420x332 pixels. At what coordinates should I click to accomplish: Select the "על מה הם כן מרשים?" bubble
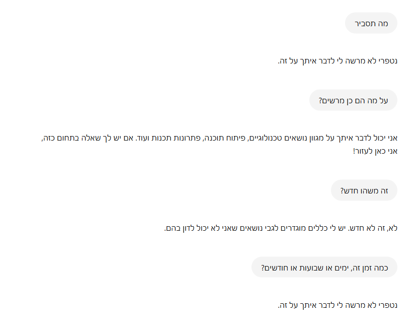pyautogui.click(x=353, y=100)
